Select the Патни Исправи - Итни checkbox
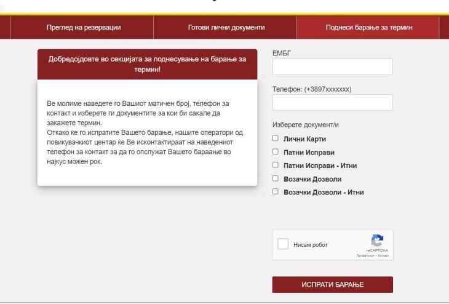 276,166
